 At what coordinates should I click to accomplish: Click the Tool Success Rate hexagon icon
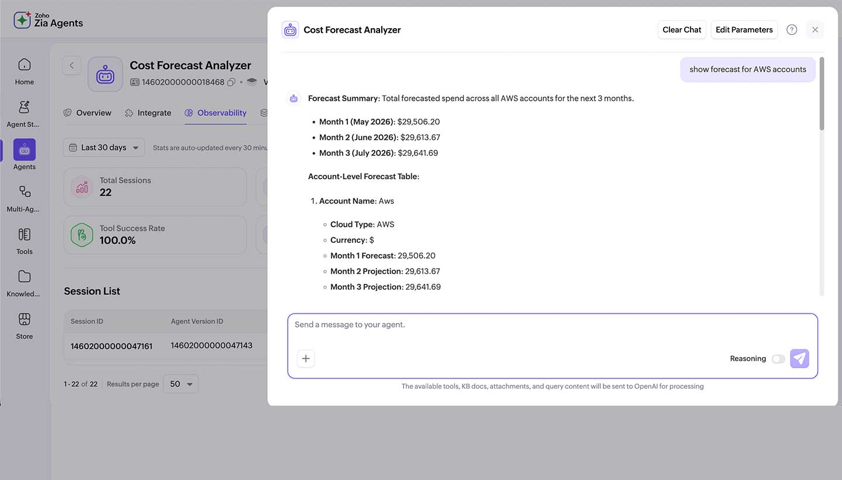pos(82,235)
